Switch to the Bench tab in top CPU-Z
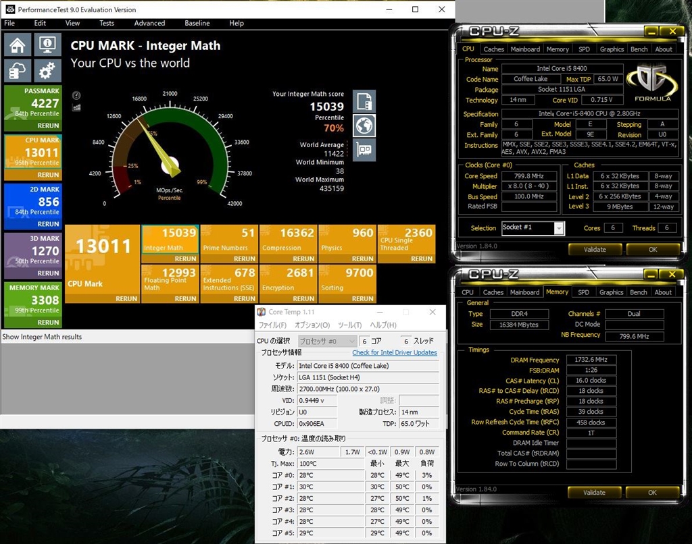The height and width of the screenshot is (544, 692). click(x=639, y=49)
